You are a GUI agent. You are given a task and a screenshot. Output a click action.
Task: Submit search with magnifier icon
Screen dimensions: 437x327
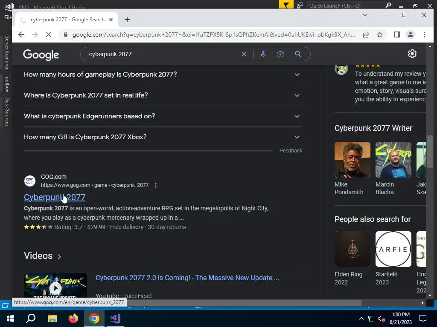pos(298,54)
